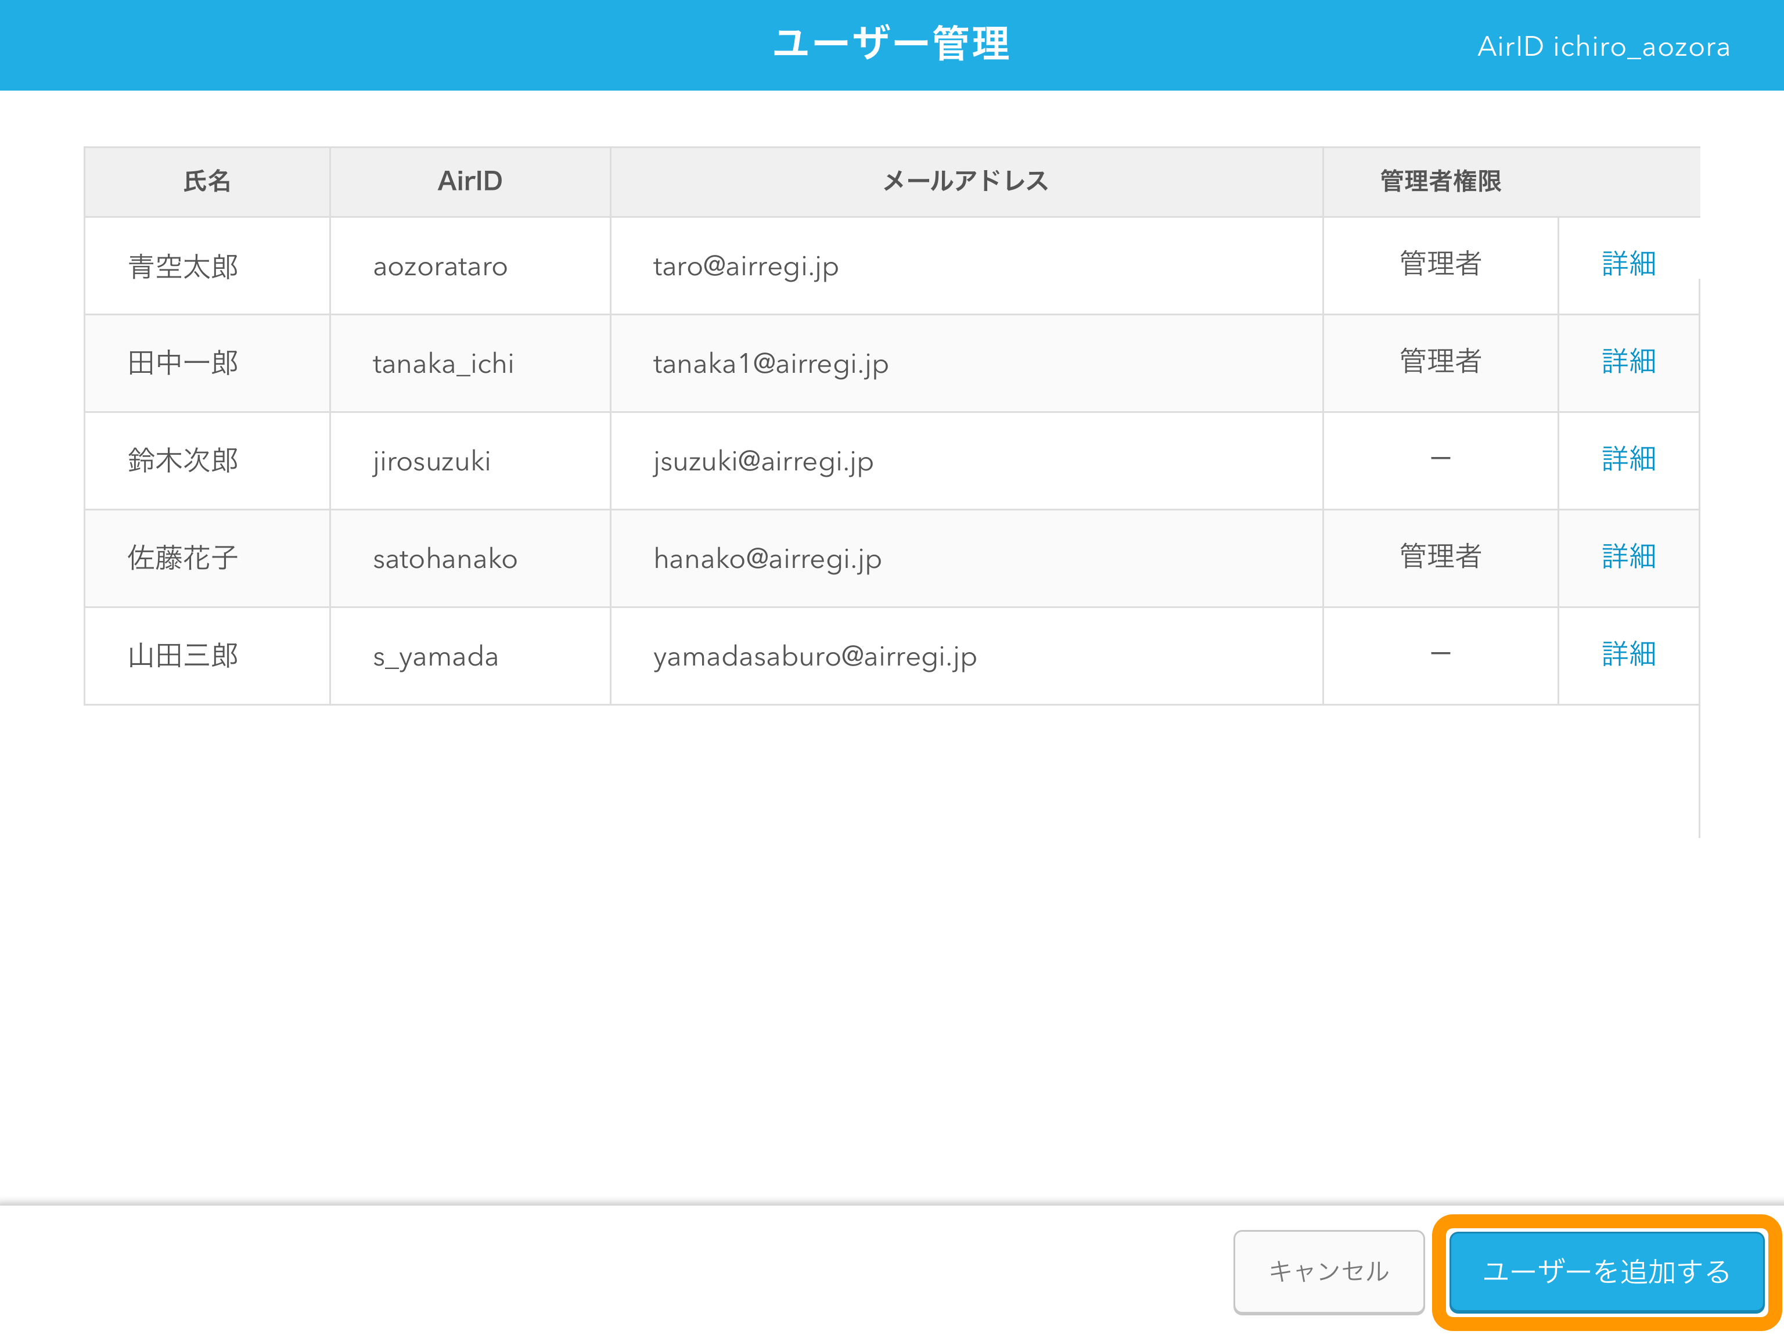This screenshot has width=1784, height=1338.
Task: Click the email tanaka1@airregi.jp
Action: 771,365
